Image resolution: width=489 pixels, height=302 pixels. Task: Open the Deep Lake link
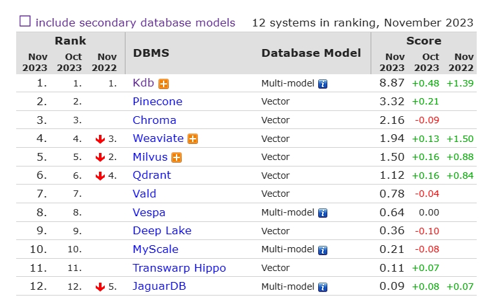(x=162, y=230)
